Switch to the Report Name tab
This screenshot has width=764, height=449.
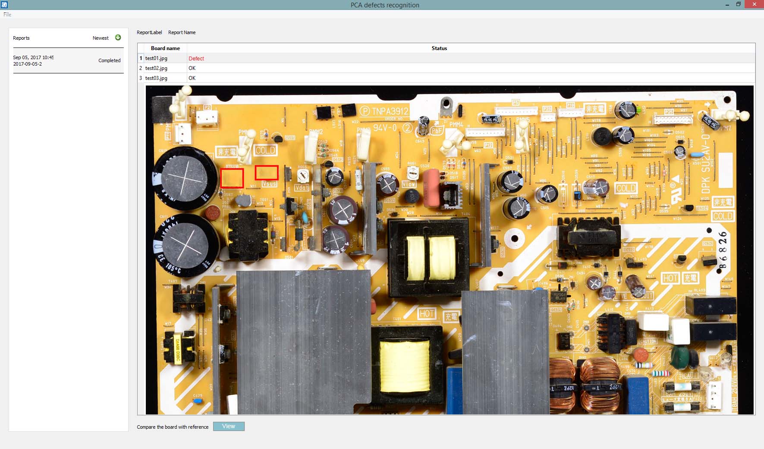pos(182,32)
